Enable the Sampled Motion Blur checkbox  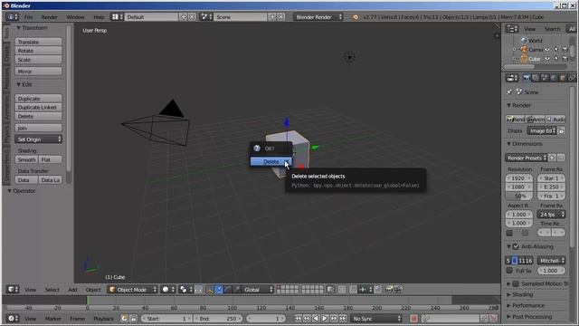tap(516, 283)
